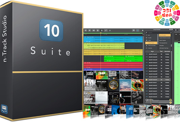Open the Soul pack thumbnail in grid
Screen dimensions: 180x122
pyautogui.click(x=137, y=85)
